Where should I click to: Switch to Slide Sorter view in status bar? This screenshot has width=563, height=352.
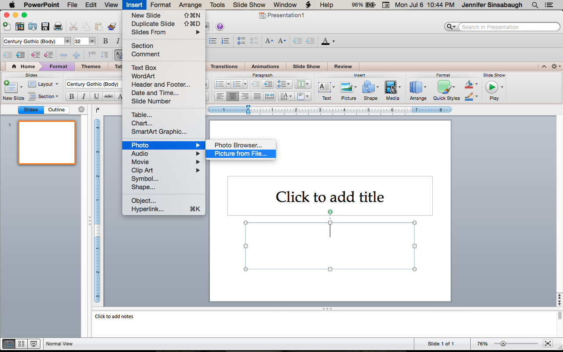(21, 344)
